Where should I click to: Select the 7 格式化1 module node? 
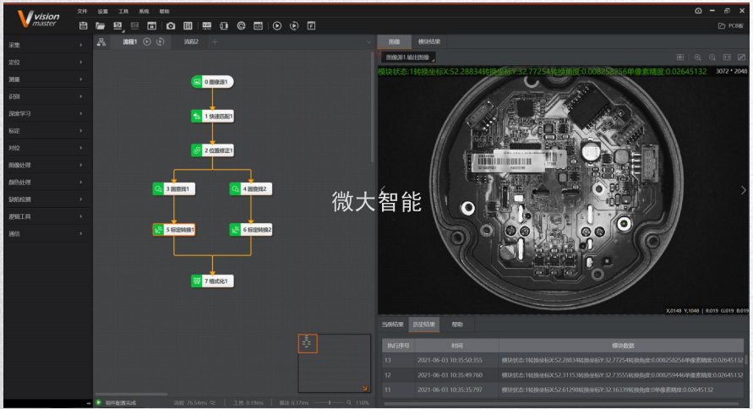click(x=212, y=281)
